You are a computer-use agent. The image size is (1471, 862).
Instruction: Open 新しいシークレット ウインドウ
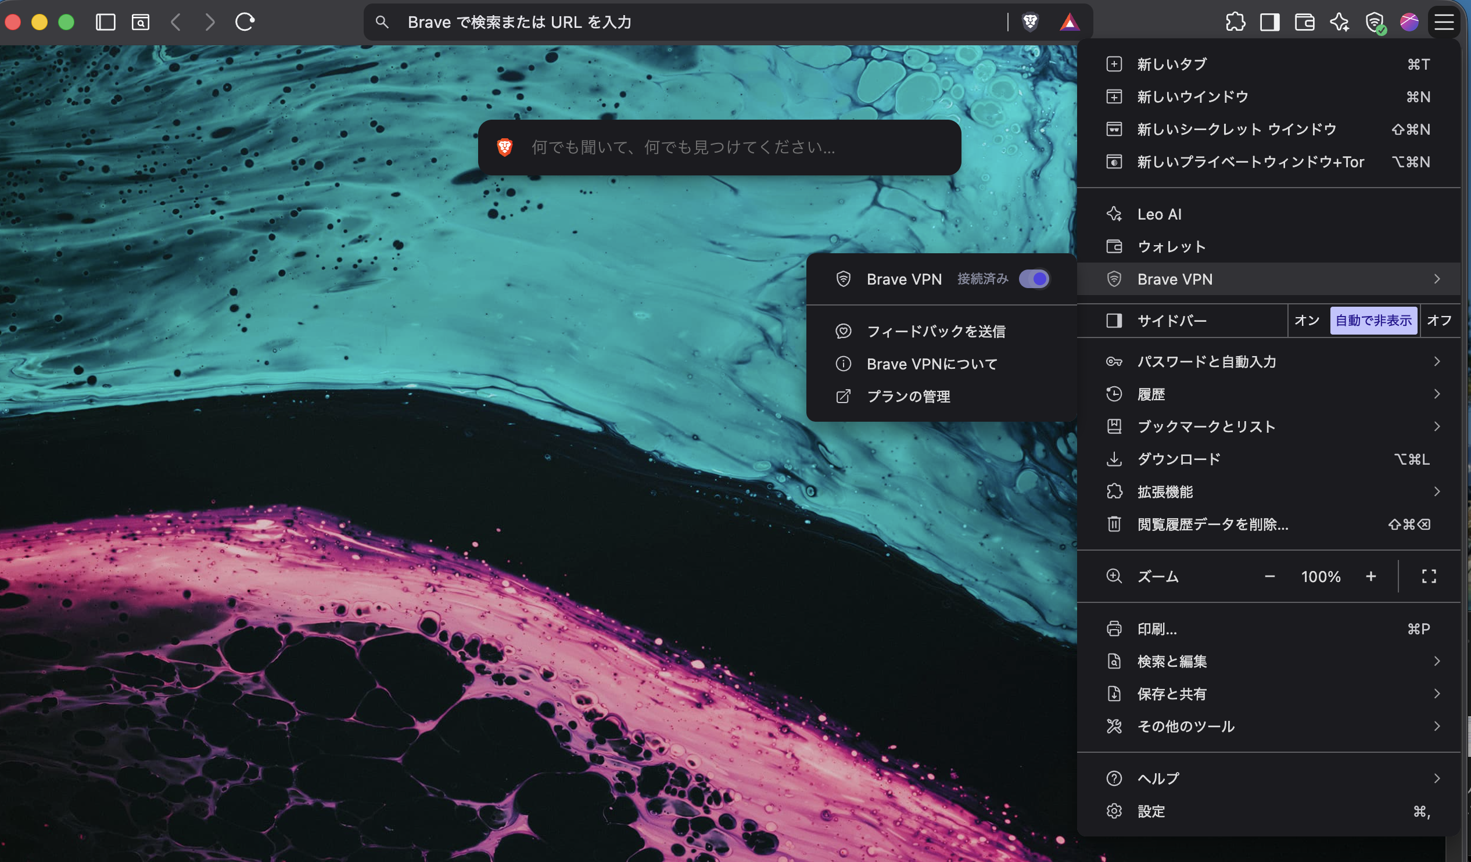[x=1268, y=129]
